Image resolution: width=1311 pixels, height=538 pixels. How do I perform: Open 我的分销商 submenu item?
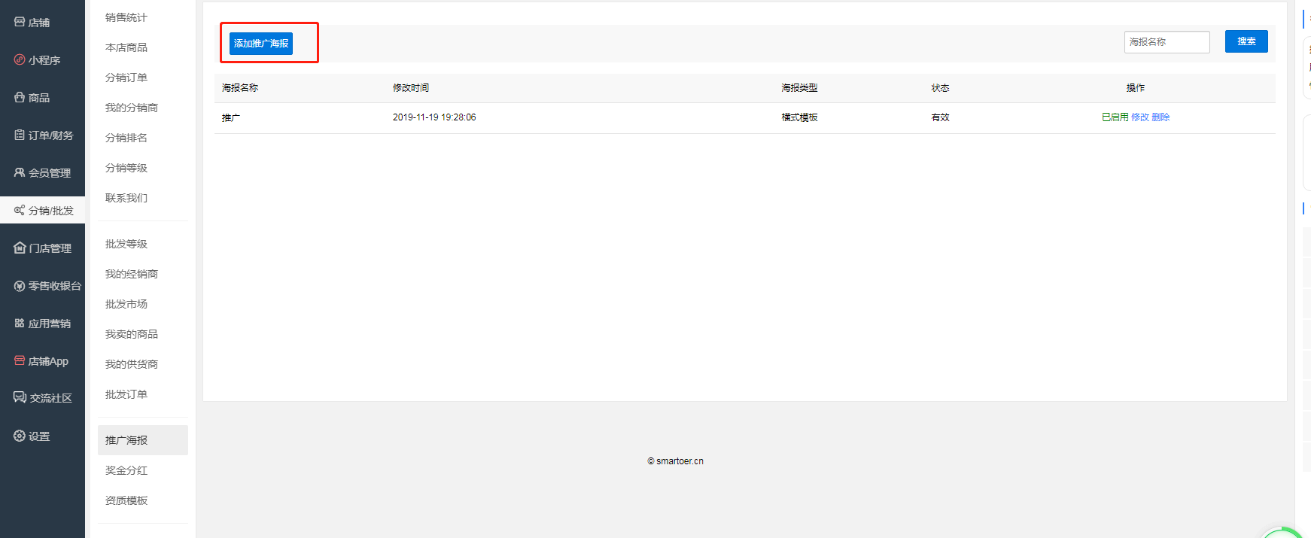132,108
